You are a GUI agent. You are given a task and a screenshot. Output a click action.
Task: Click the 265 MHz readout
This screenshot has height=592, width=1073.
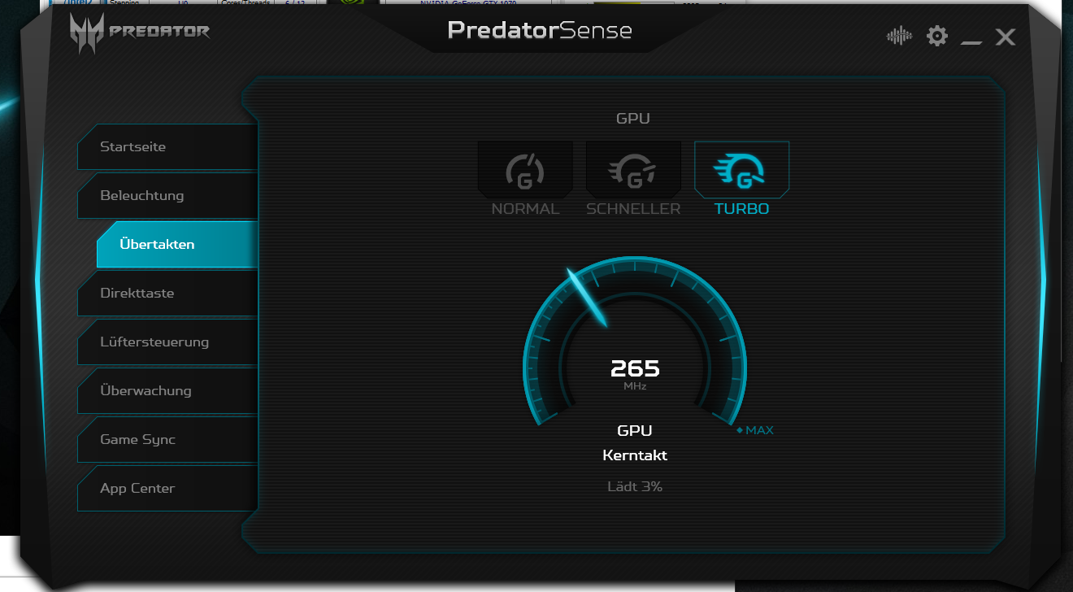tap(635, 374)
